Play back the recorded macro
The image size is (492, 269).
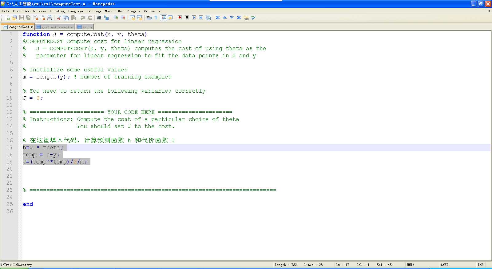pos(194,18)
